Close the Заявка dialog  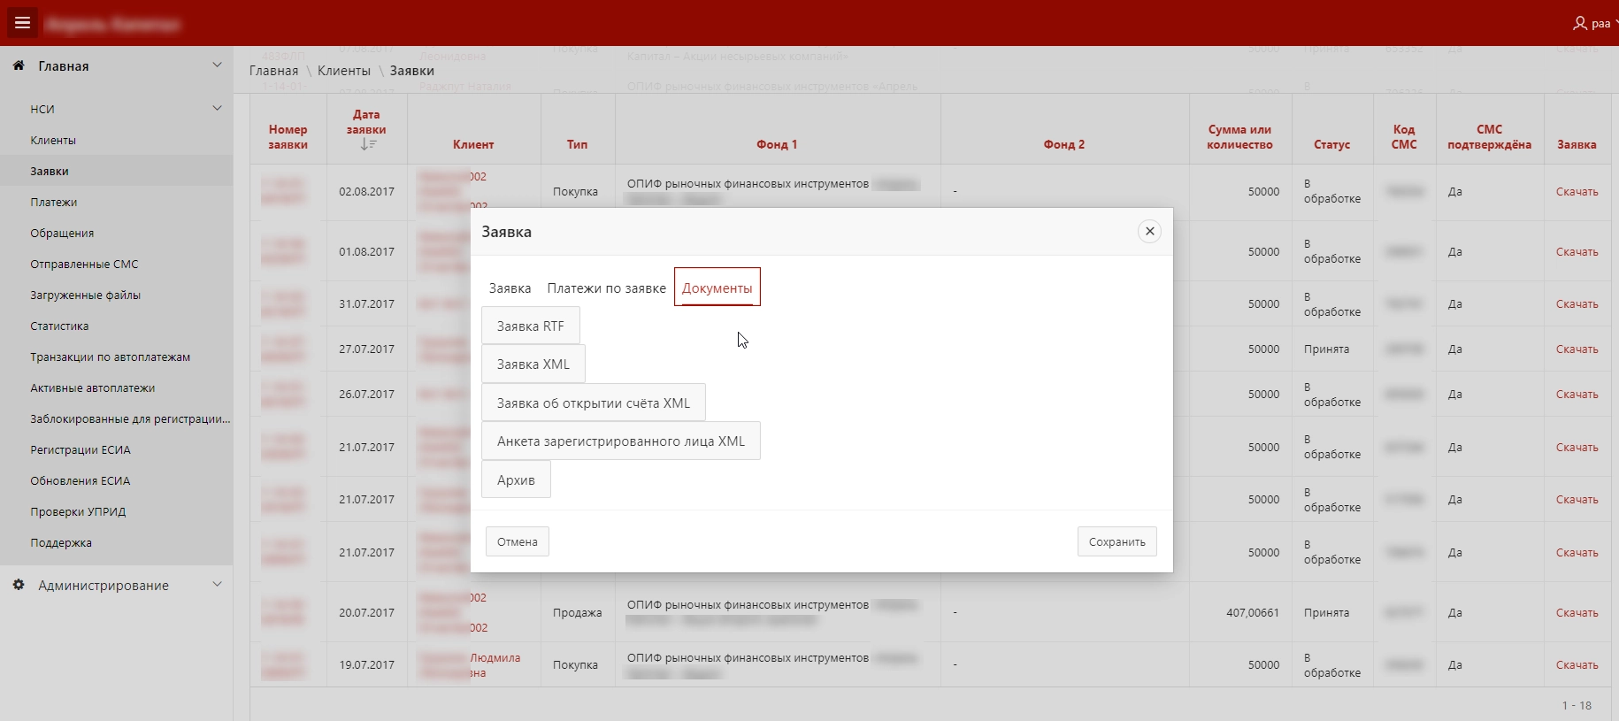point(1149,232)
